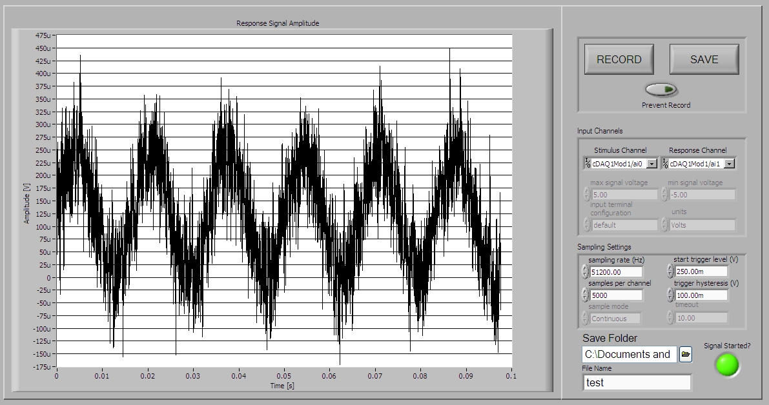The width and height of the screenshot is (769, 405).
Task: Click the trigger hysteresis value field
Action: [x=701, y=295]
